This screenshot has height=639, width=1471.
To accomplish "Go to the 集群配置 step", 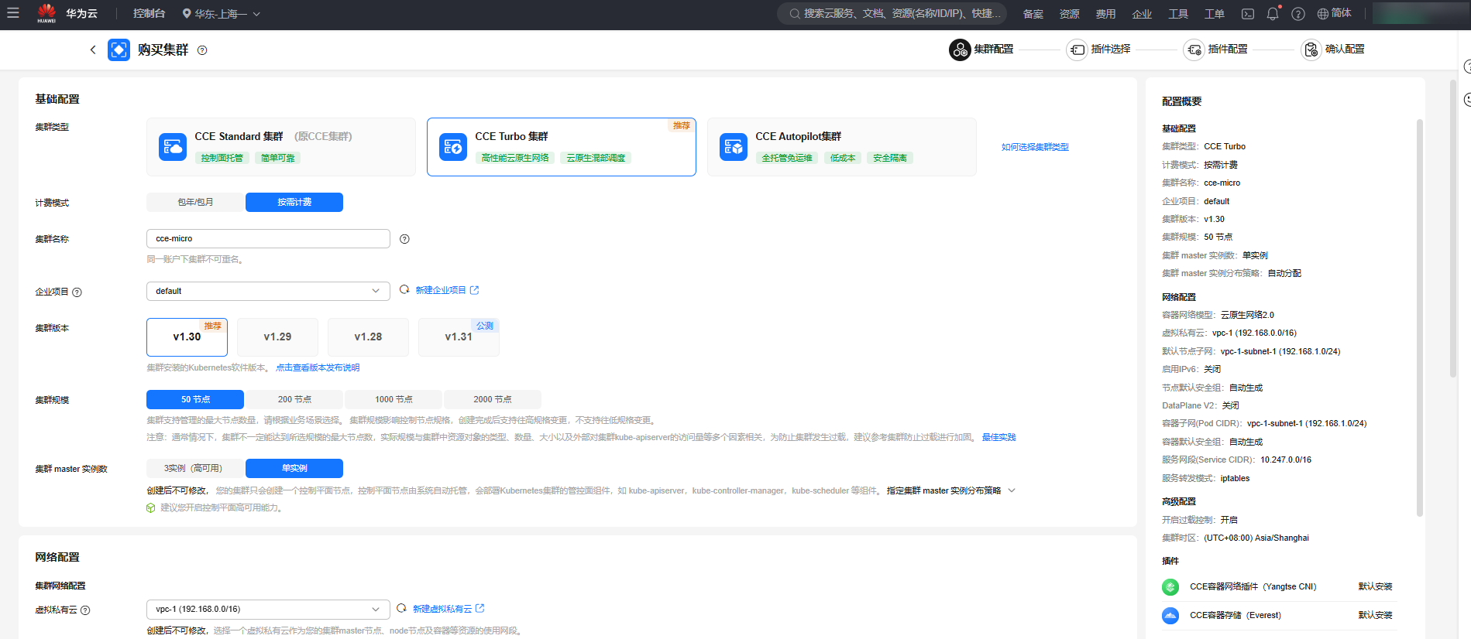I will (981, 50).
